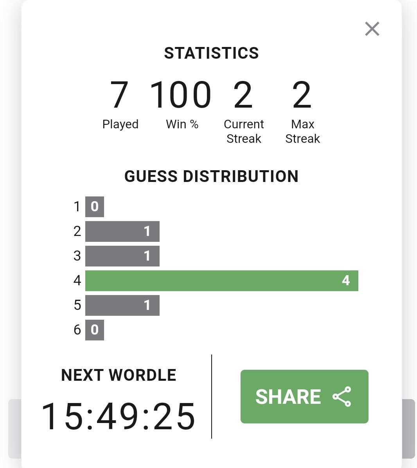This screenshot has height=468, width=417.
Task: Select the green bar for 4 guesses
Action: 222,281
